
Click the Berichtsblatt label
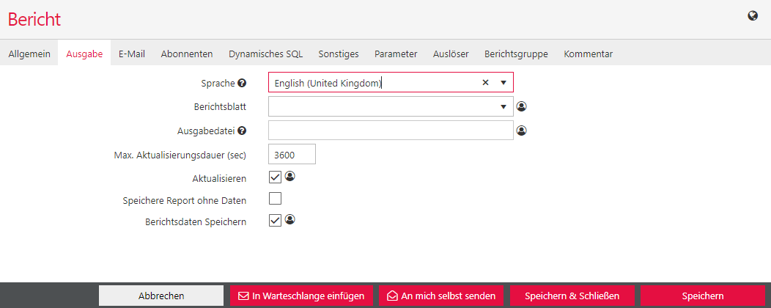click(x=221, y=107)
